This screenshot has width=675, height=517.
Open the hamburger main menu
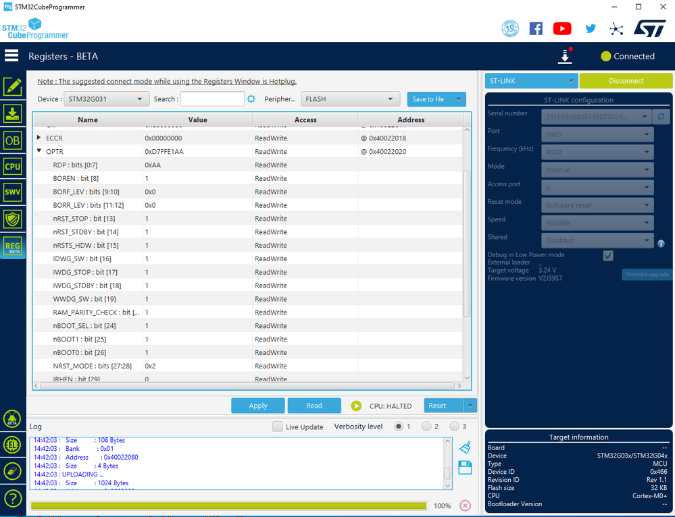tap(11, 56)
